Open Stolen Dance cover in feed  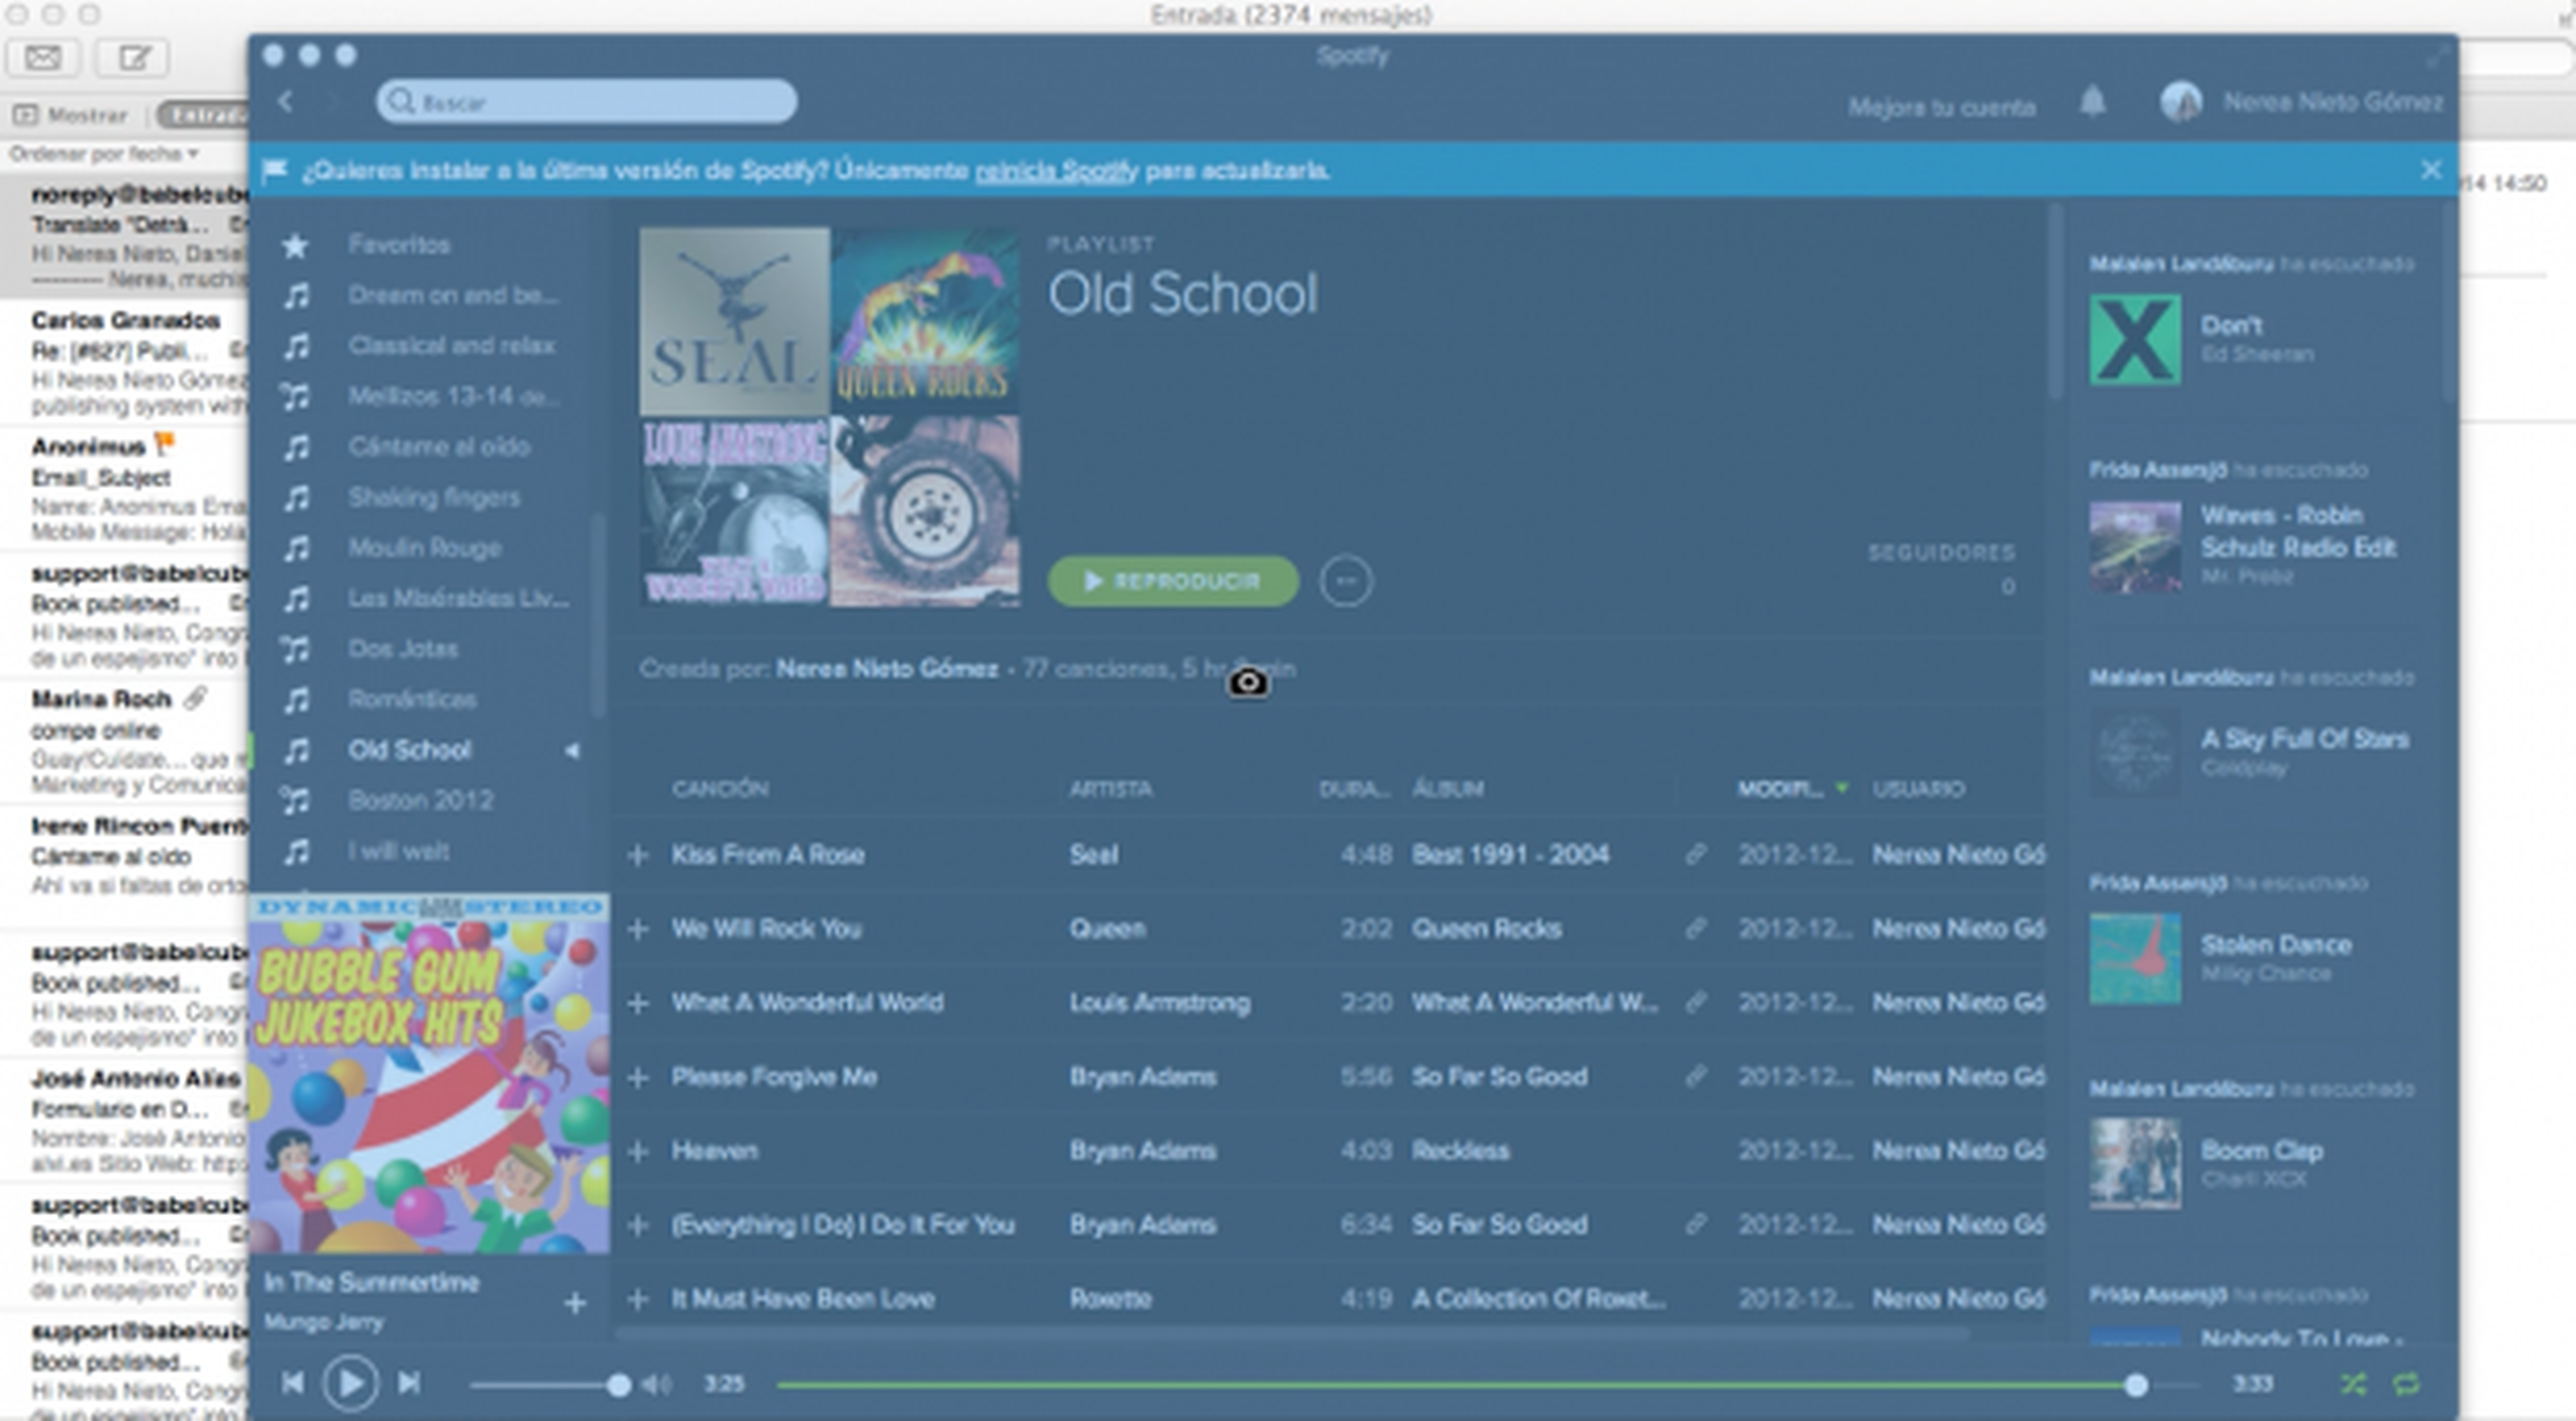2135,958
